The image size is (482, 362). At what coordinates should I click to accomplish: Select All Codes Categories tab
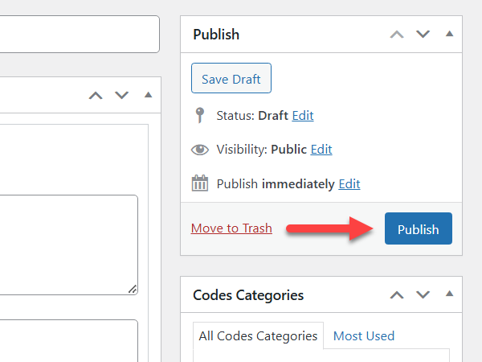[258, 335]
